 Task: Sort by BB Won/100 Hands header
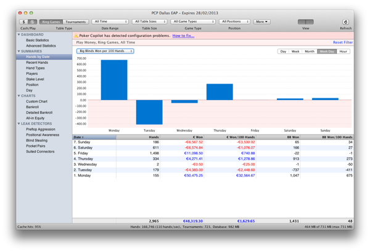327,137
